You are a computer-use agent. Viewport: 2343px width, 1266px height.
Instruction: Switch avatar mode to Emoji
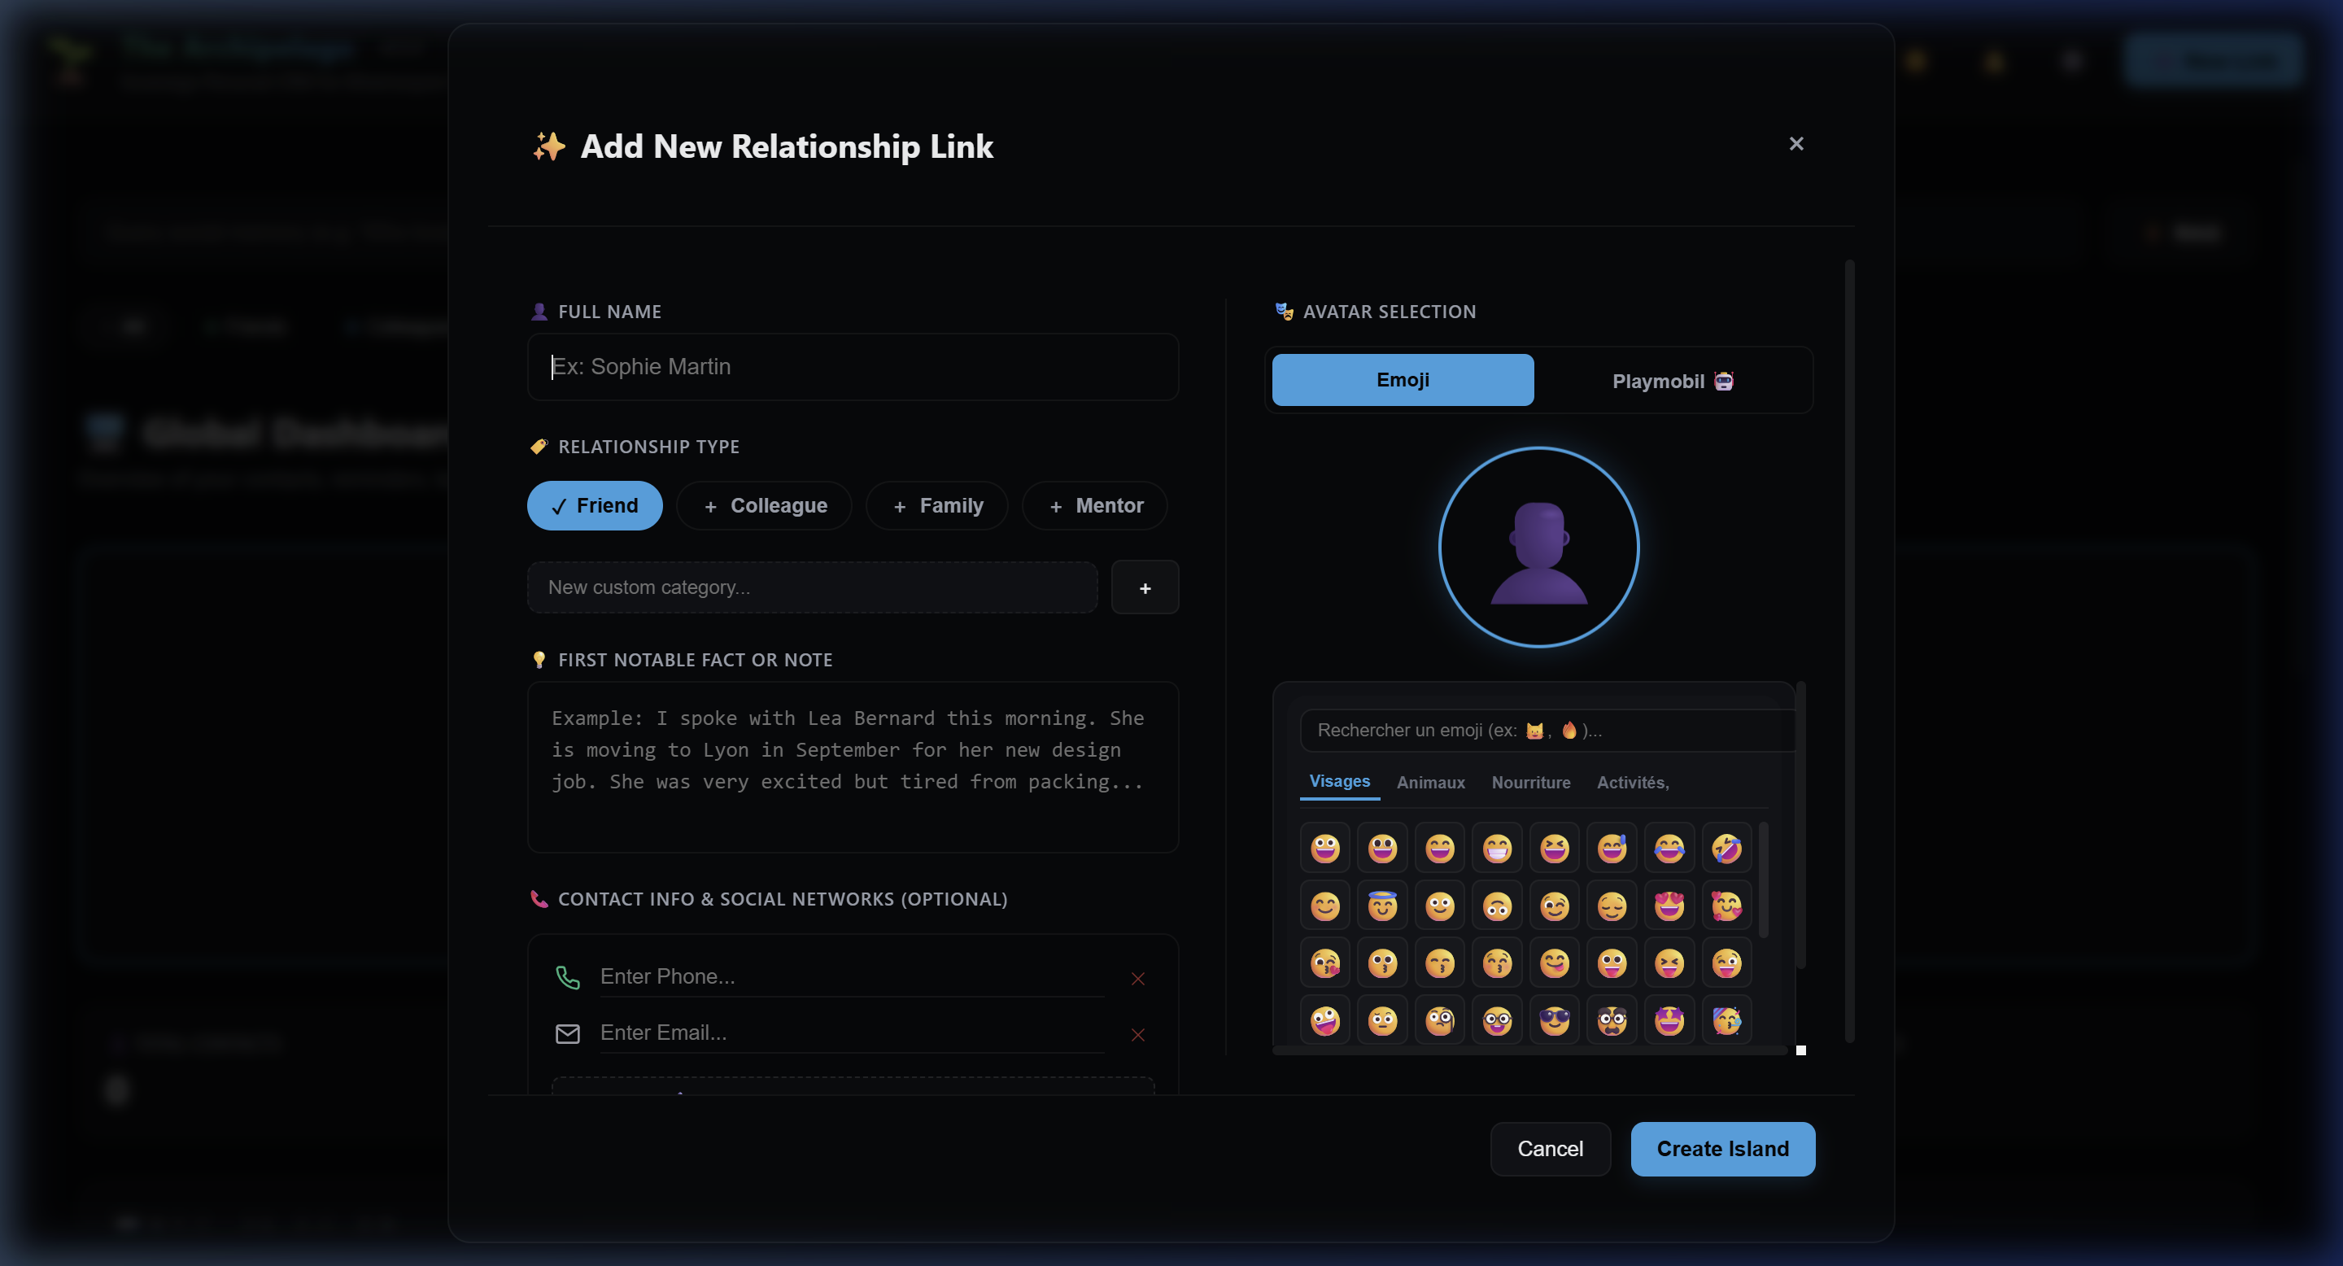[1403, 380]
